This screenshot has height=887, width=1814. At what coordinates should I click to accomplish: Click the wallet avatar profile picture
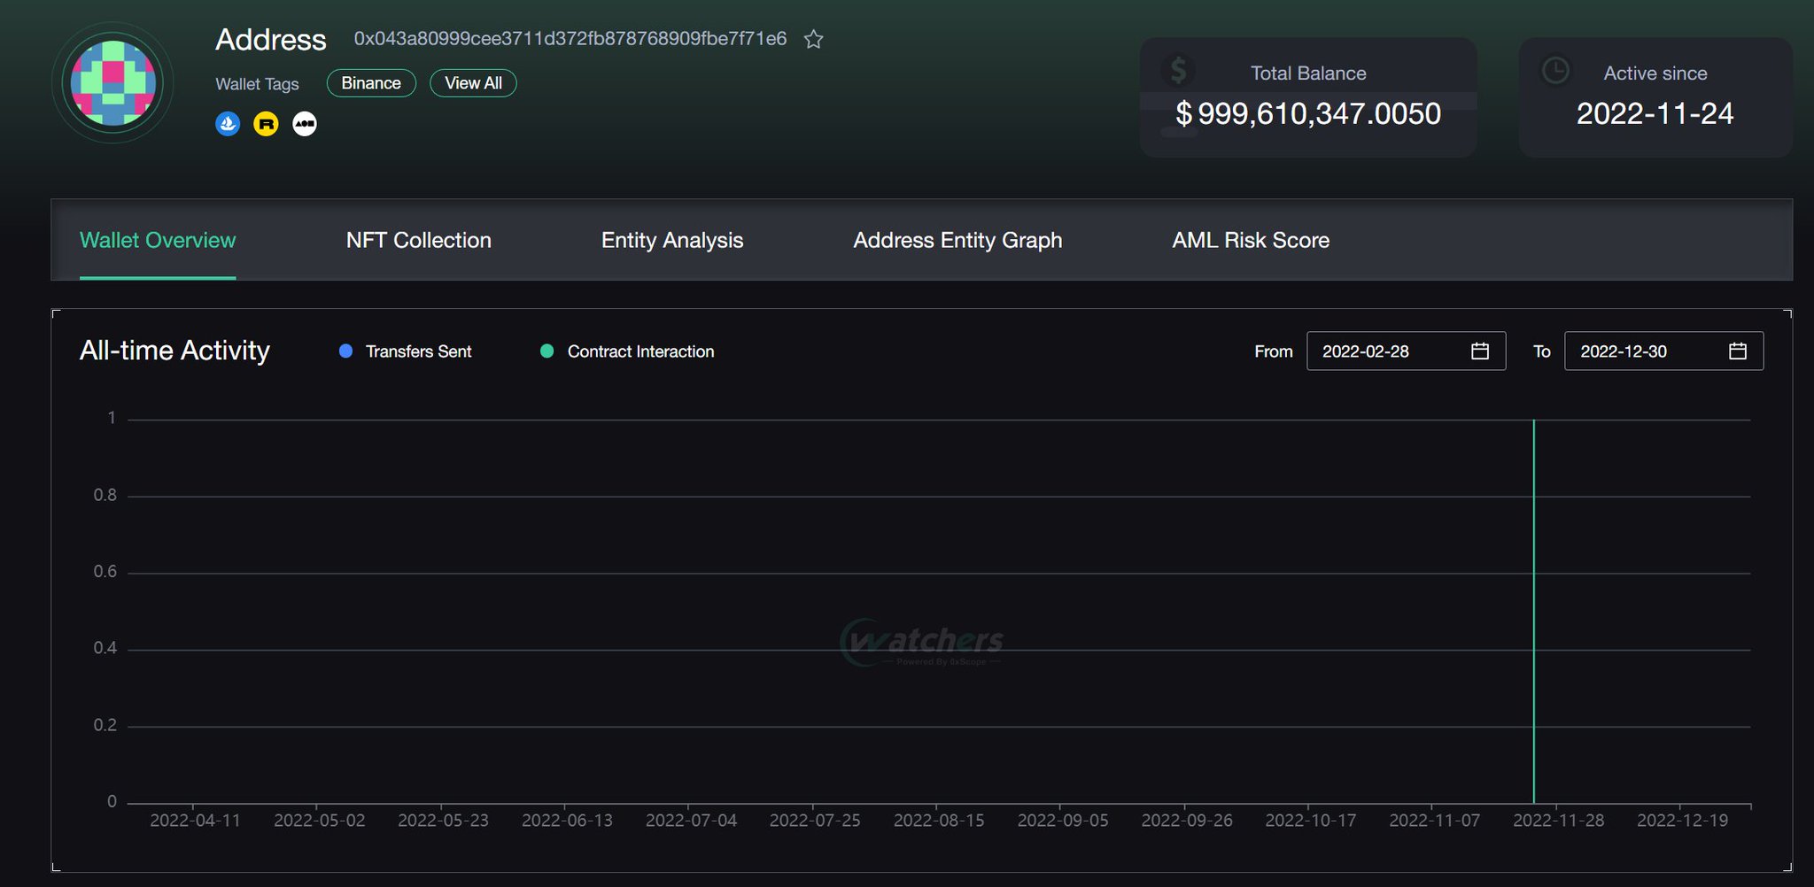click(x=112, y=81)
